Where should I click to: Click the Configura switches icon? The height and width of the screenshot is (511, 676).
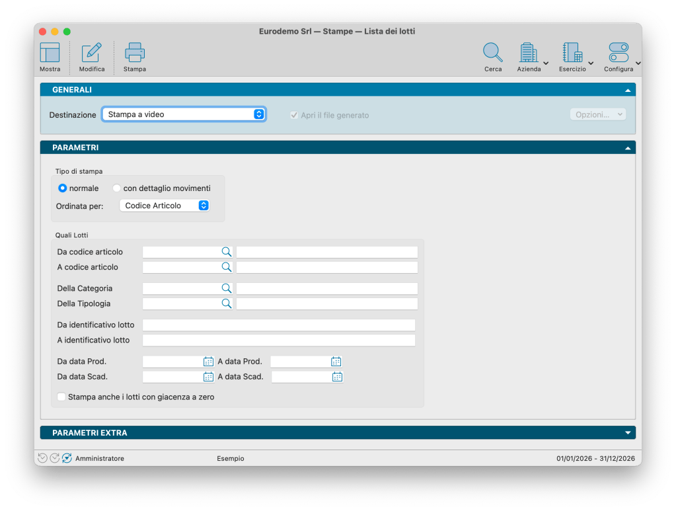click(619, 53)
